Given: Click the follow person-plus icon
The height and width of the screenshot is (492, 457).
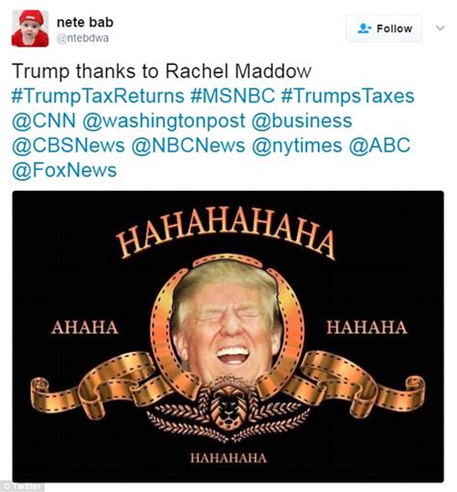Looking at the screenshot, I should [364, 29].
